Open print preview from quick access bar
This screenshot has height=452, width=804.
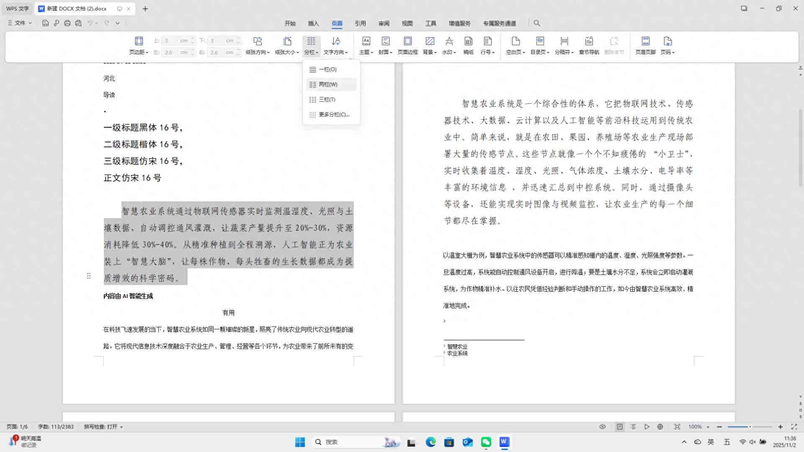(x=78, y=23)
